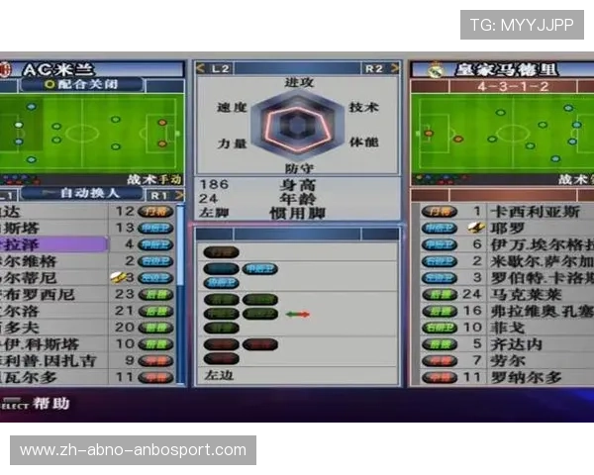Screen dimensions: 594x475
Task: Click the AC Milan formation pitch preview
Action: 91,133
